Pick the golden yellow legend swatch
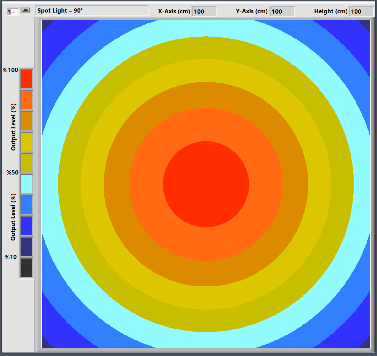This screenshot has width=377, height=356. pos(27,142)
